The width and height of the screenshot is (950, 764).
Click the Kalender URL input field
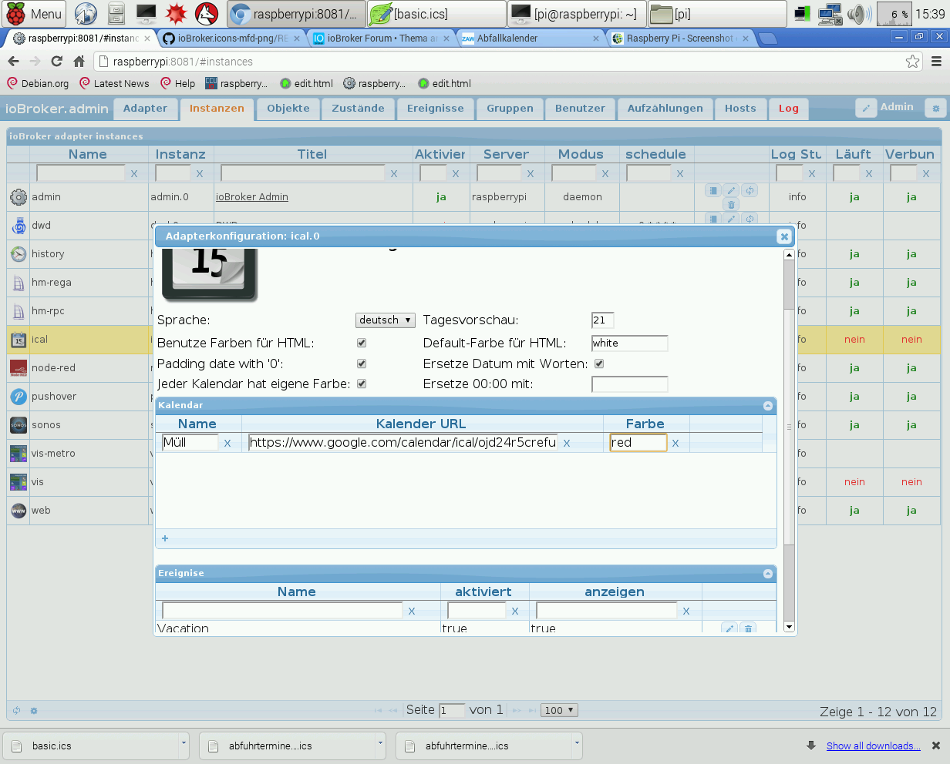click(x=403, y=443)
